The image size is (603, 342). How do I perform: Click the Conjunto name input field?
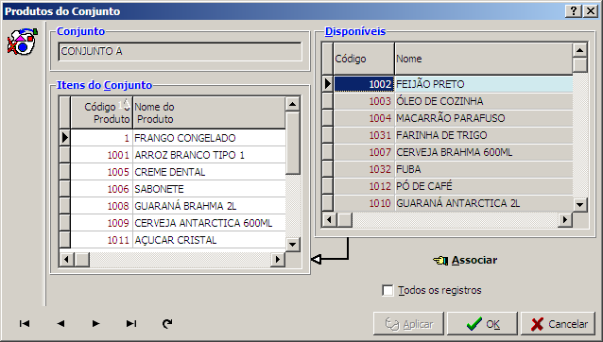180,52
